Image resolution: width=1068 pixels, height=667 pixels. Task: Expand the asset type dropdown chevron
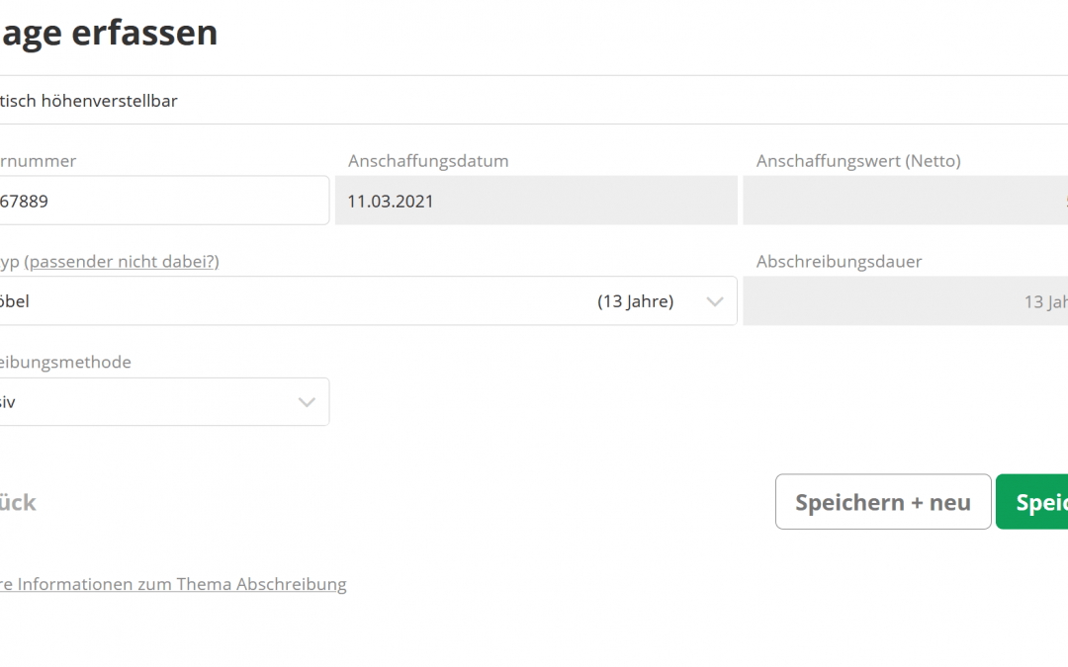point(715,302)
